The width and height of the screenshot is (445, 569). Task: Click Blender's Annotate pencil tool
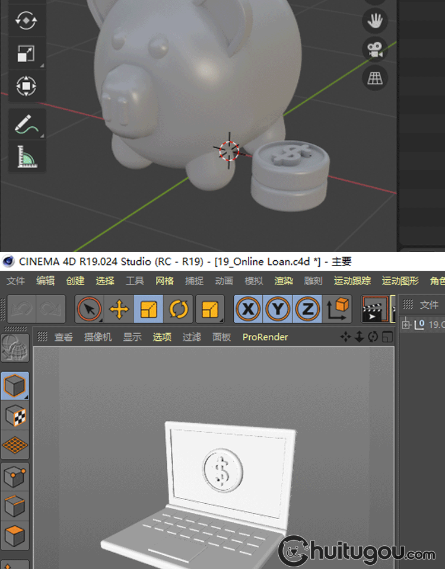pos(27,124)
